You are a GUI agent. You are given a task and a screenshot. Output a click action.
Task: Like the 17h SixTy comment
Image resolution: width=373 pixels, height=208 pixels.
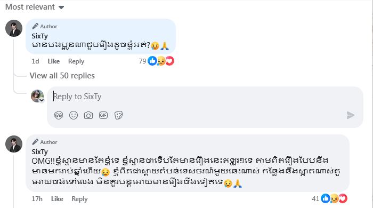pyautogui.click(x=57, y=199)
